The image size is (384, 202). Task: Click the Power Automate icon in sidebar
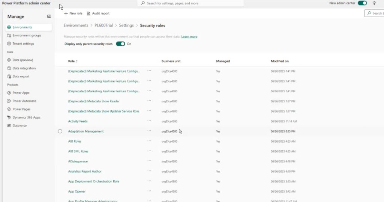click(9, 101)
